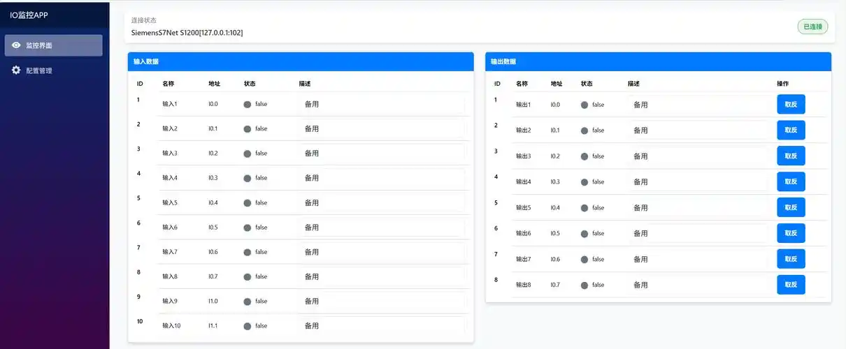Click the 输出数据 panel header
This screenshot has width=846, height=349.
pyautogui.click(x=658, y=61)
